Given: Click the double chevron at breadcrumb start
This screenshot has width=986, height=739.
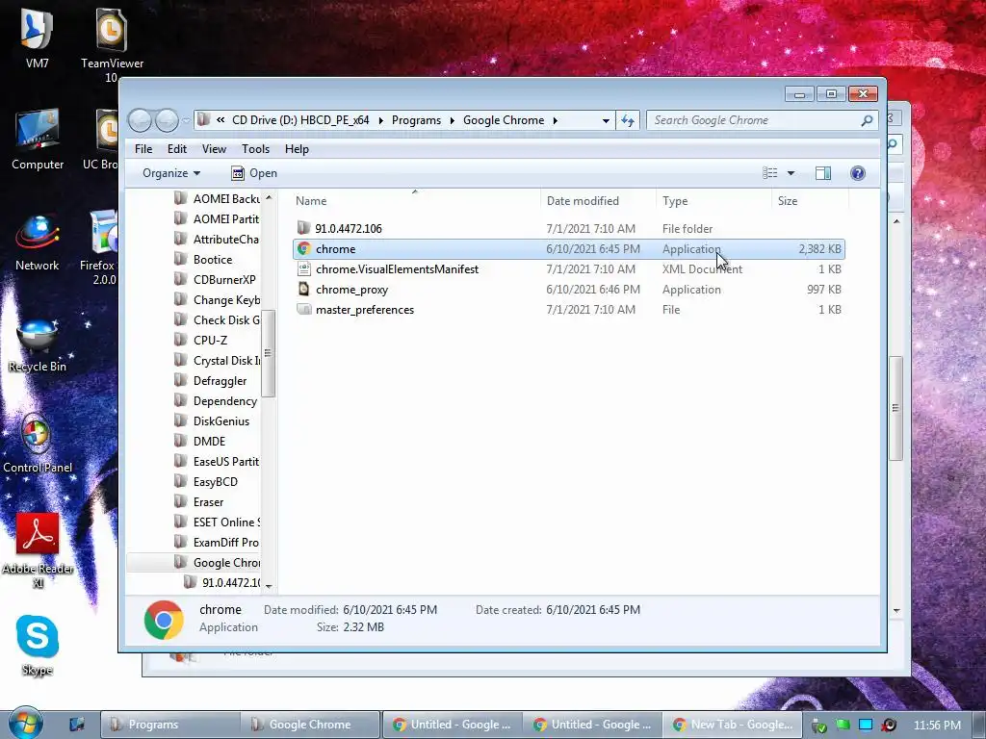Looking at the screenshot, I should coord(221,120).
